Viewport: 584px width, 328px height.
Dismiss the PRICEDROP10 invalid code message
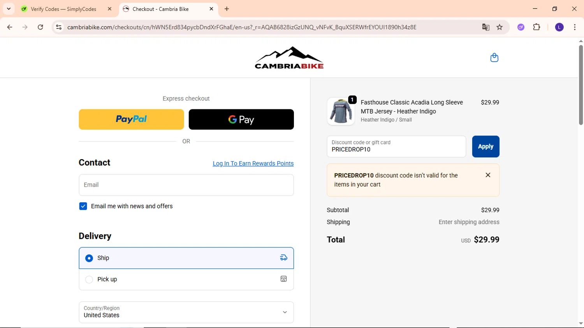(488, 175)
